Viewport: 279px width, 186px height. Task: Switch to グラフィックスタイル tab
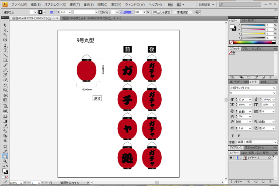[x=254, y=148]
